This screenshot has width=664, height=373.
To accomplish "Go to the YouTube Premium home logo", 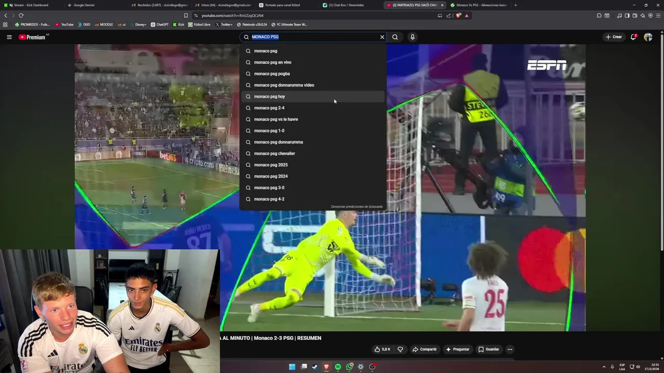I will [x=33, y=37].
